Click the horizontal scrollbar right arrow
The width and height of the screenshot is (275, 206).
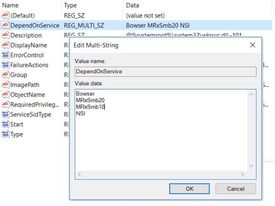[x=242, y=174]
